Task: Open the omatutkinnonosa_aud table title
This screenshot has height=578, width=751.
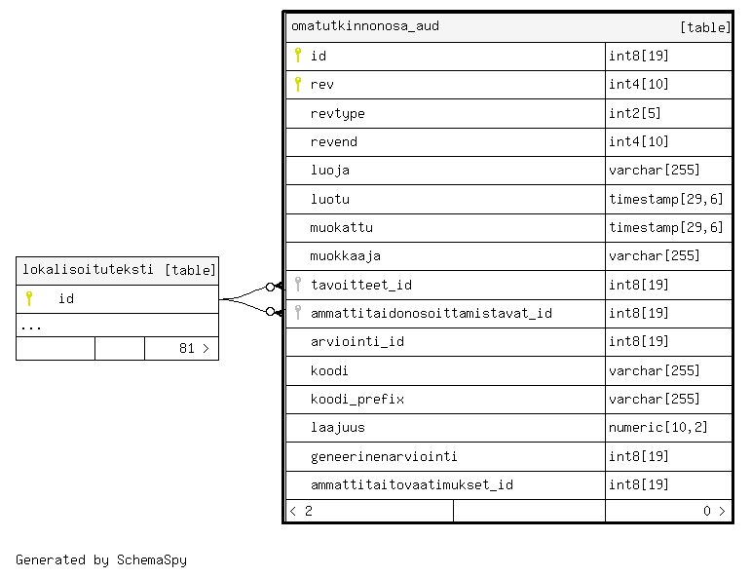Action: [365, 26]
